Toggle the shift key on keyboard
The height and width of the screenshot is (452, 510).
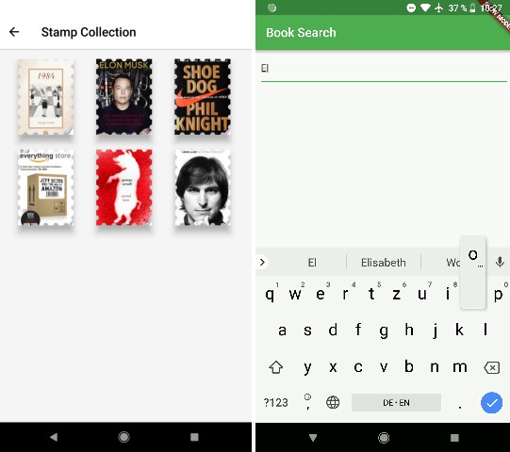tap(276, 367)
